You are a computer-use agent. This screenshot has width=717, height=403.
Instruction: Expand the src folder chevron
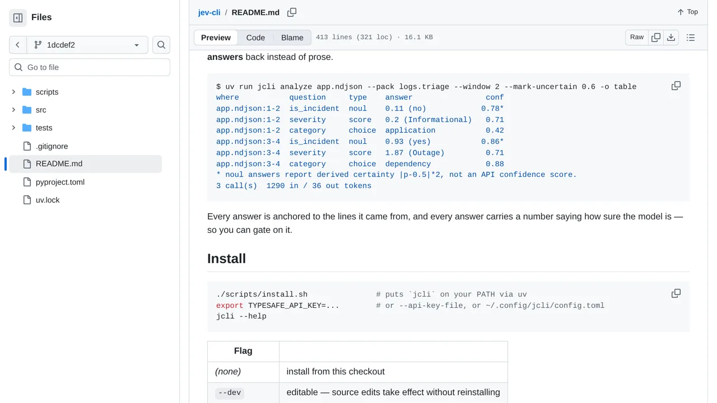[13, 110]
